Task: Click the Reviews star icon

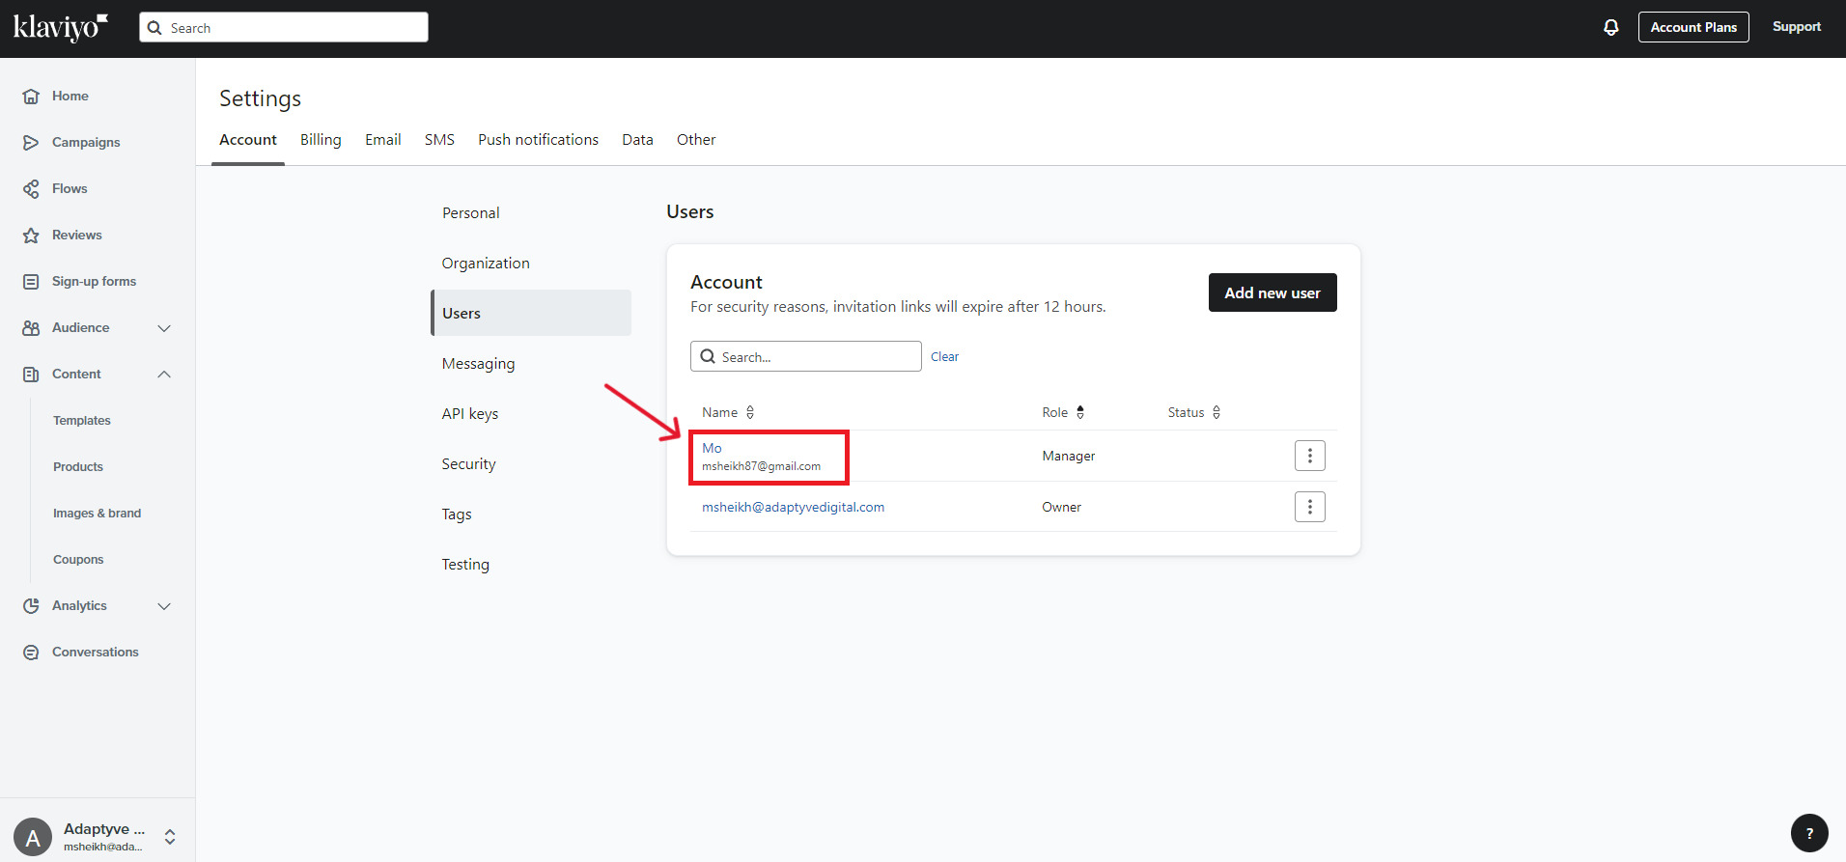Action: pyautogui.click(x=31, y=236)
